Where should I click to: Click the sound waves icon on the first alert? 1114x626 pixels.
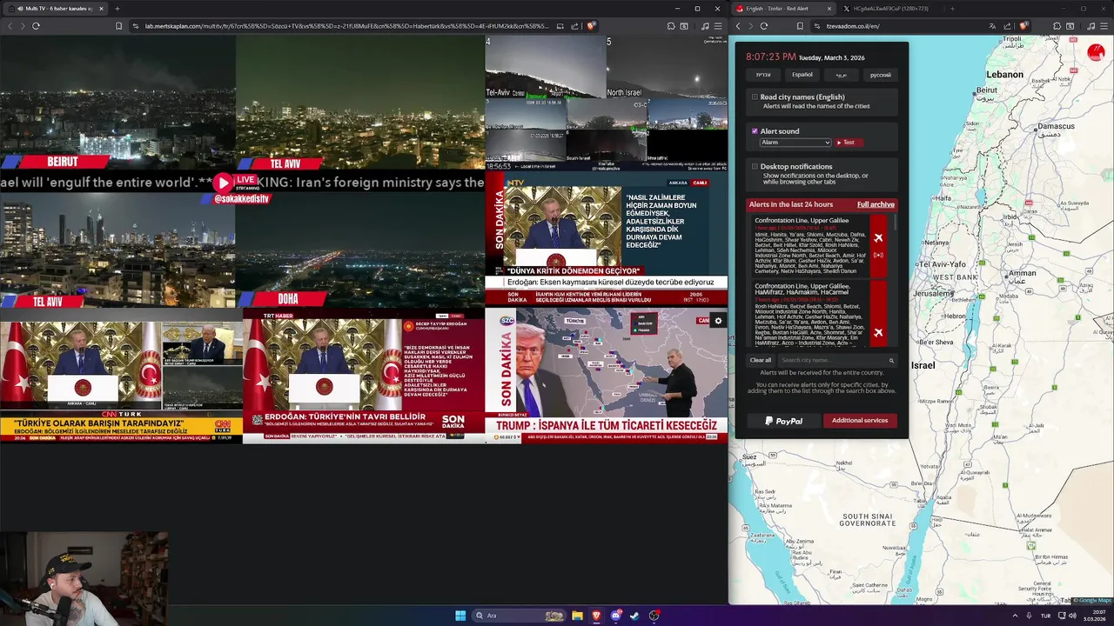pos(878,255)
